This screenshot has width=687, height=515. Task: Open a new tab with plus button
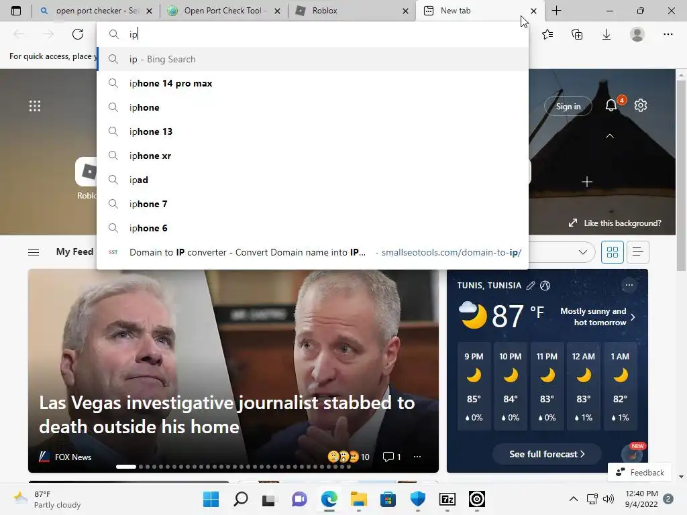(556, 11)
